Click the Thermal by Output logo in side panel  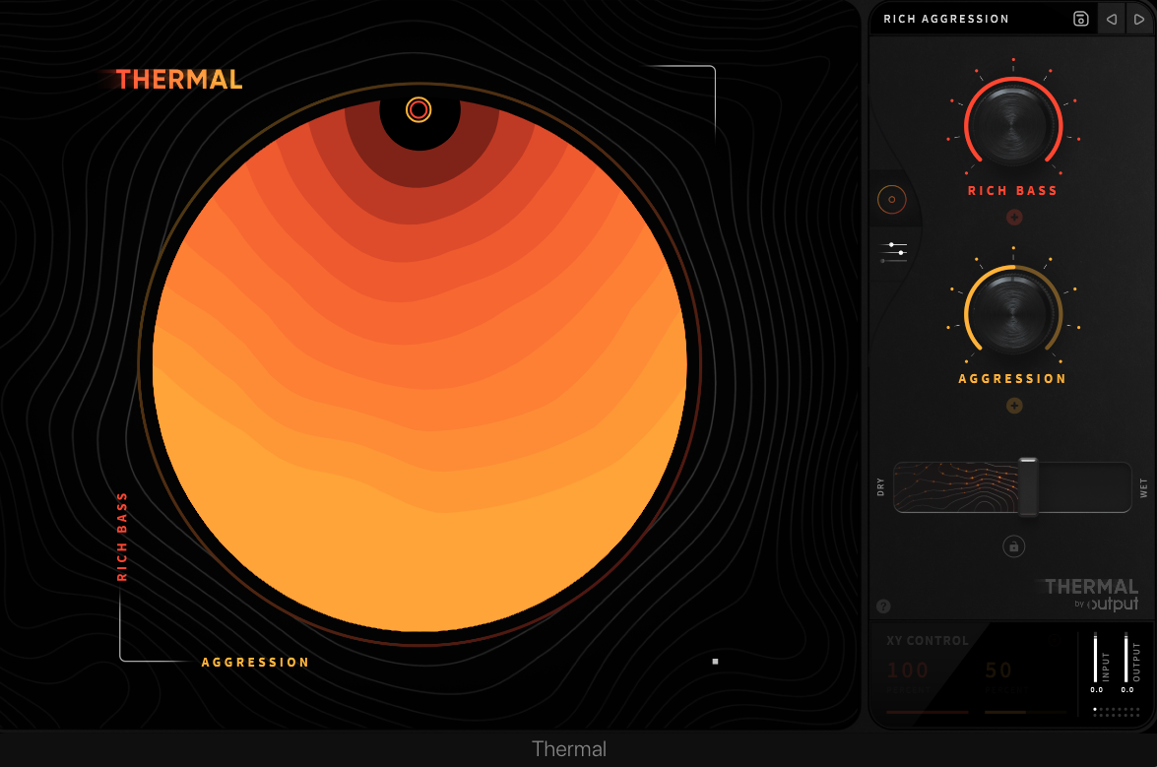point(1091,595)
